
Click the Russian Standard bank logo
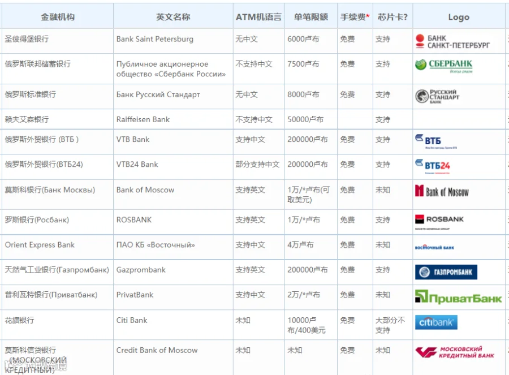(437, 96)
